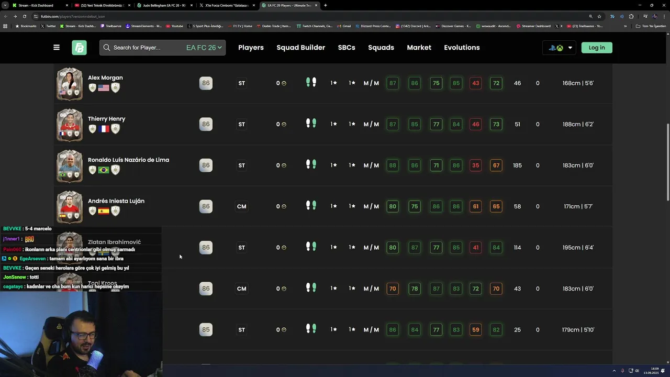
Task: Click the France flag under Thierry Henry
Action: (x=104, y=129)
